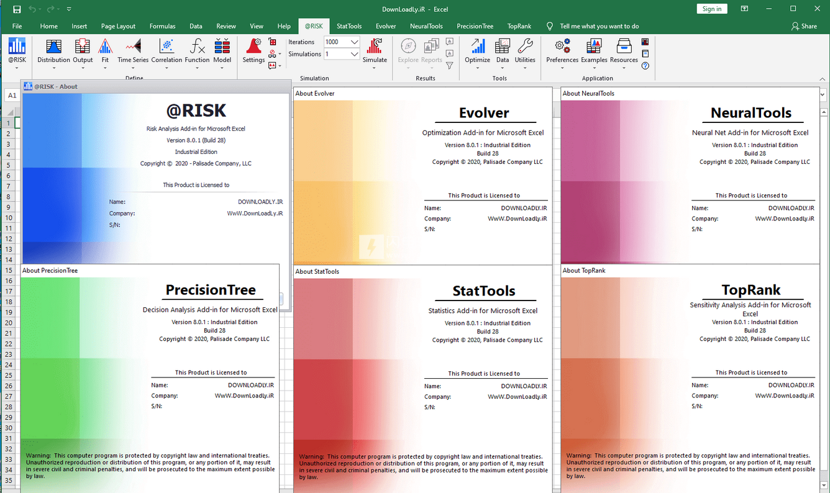Open the File menu
This screenshot has width=830, height=493.
(x=17, y=27)
